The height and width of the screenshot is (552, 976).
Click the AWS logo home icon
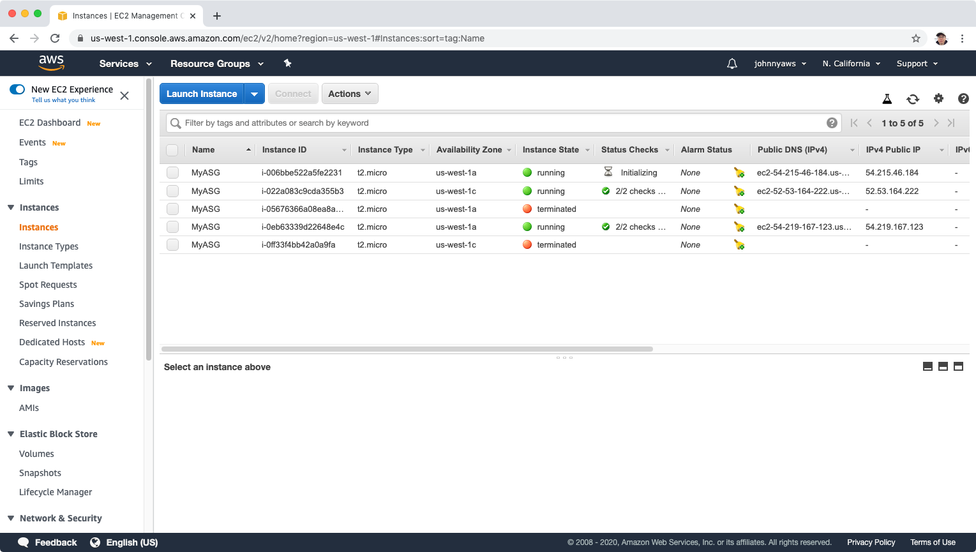pos(51,63)
